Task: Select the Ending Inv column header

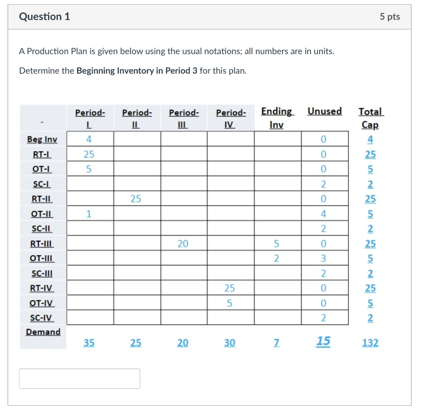Action: coord(276,118)
